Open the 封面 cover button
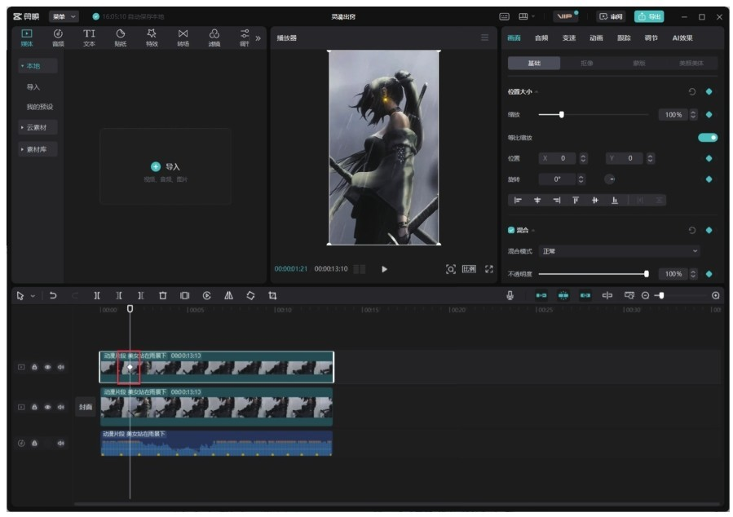Viewport: 733px width, 517px height. [x=86, y=407]
